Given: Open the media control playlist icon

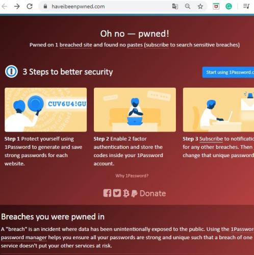Looking at the screenshot, I should pyautogui.click(x=246, y=7).
